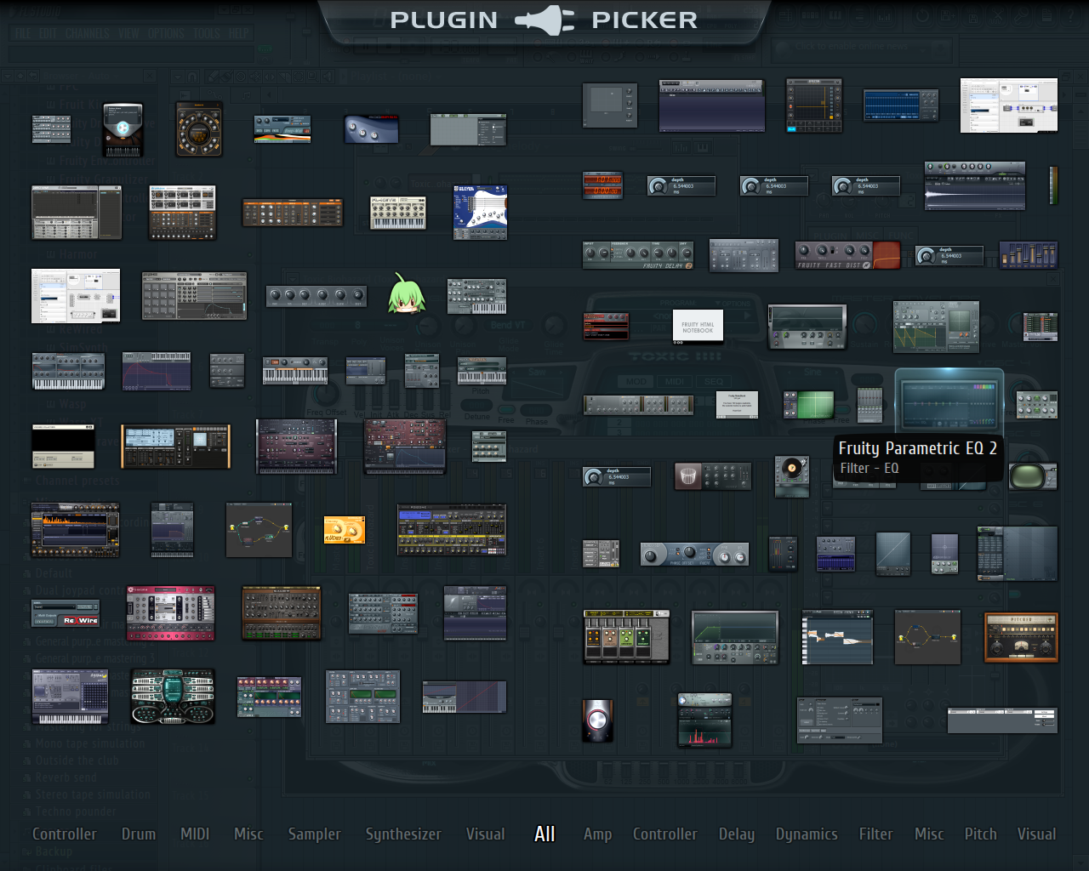Select the PoiZone synth with yellow stripes
The height and width of the screenshot is (871, 1089).
pyautogui.click(x=452, y=529)
